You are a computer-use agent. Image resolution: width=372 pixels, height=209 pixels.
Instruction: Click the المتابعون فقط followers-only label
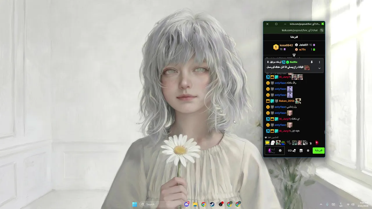[273, 137]
